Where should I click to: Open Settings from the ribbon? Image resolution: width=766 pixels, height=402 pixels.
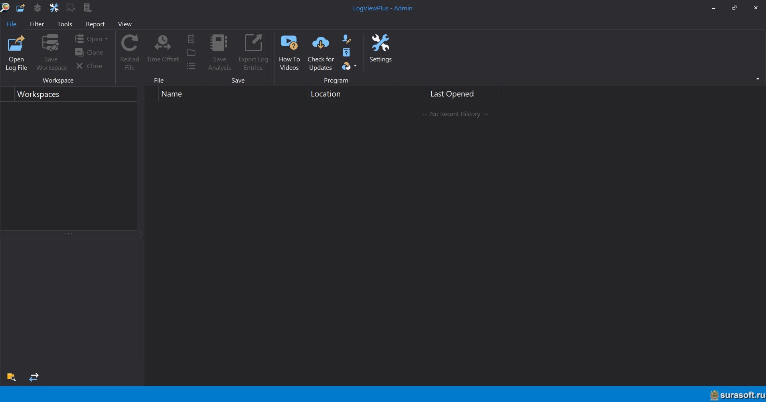[x=381, y=49]
